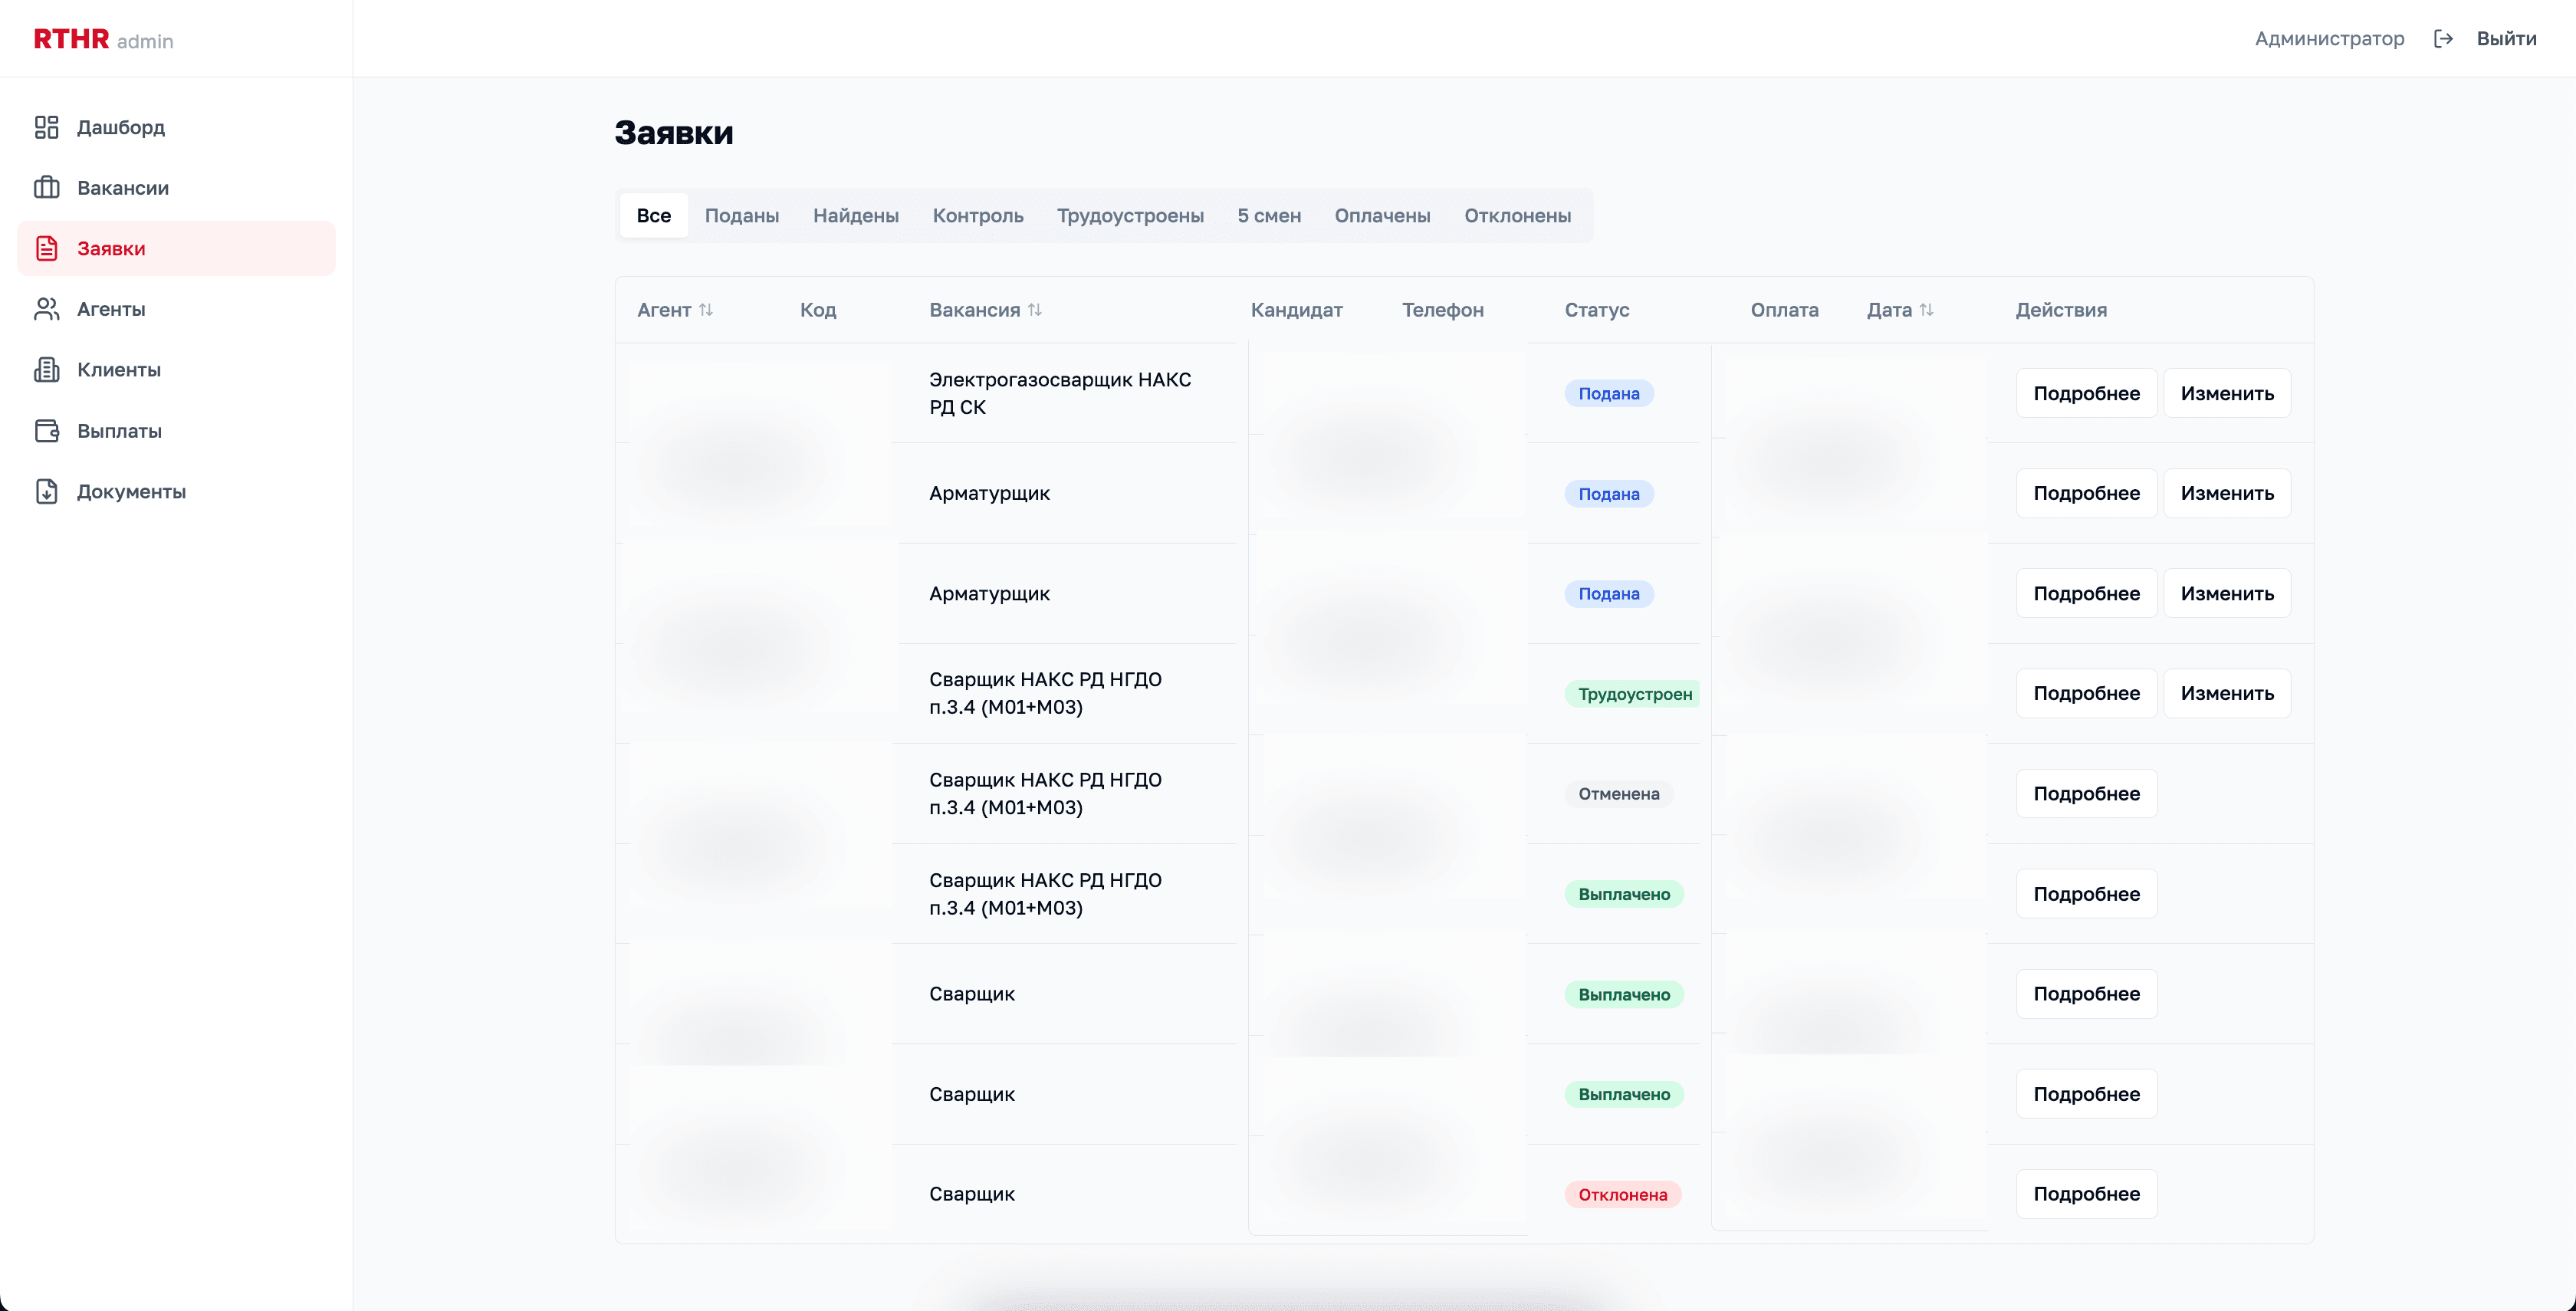This screenshot has width=2576, height=1311.
Task: Sort table by Дата column arrows
Action: tap(1926, 309)
